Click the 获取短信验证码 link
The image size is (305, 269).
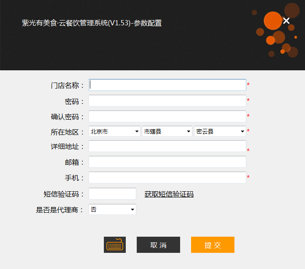coord(169,194)
